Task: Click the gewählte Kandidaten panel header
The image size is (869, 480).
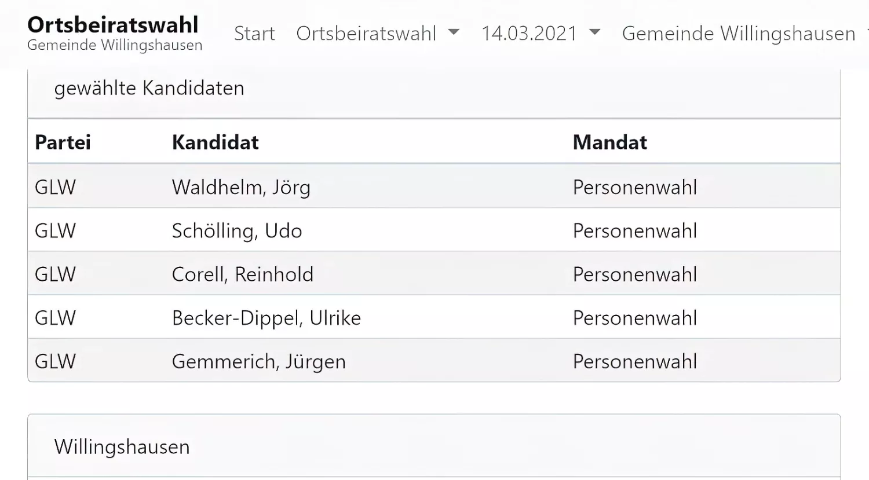Action: (149, 88)
